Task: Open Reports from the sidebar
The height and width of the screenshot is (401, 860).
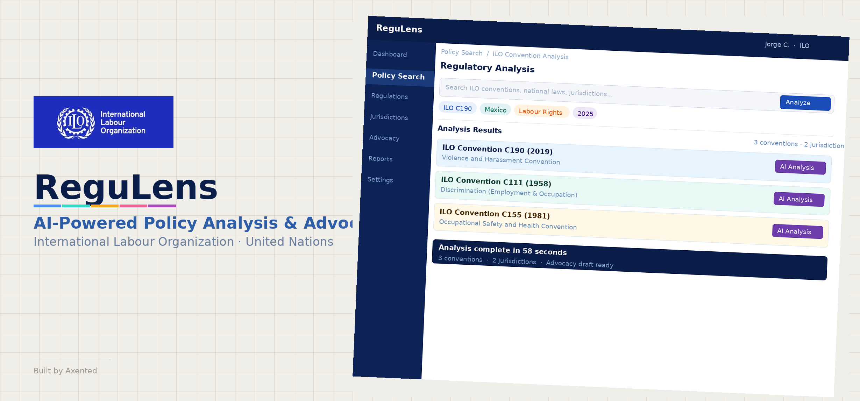Action: tap(380, 159)
